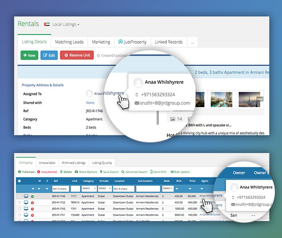The height and width of the screenshot is (238, 282).
Task: Click phone number +971563293324 in upper popup
Action: pyautogui.click(x=158, y=95)
